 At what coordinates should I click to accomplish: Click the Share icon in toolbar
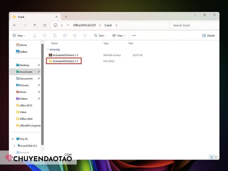pyautogui.click(x=75, y=36)
